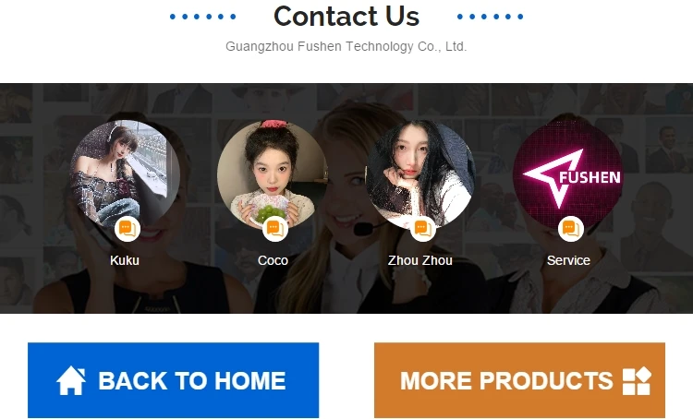Select Zhou Zhou's profile avatar
This screenshot has width=693, height=419.
click(420, 174)
